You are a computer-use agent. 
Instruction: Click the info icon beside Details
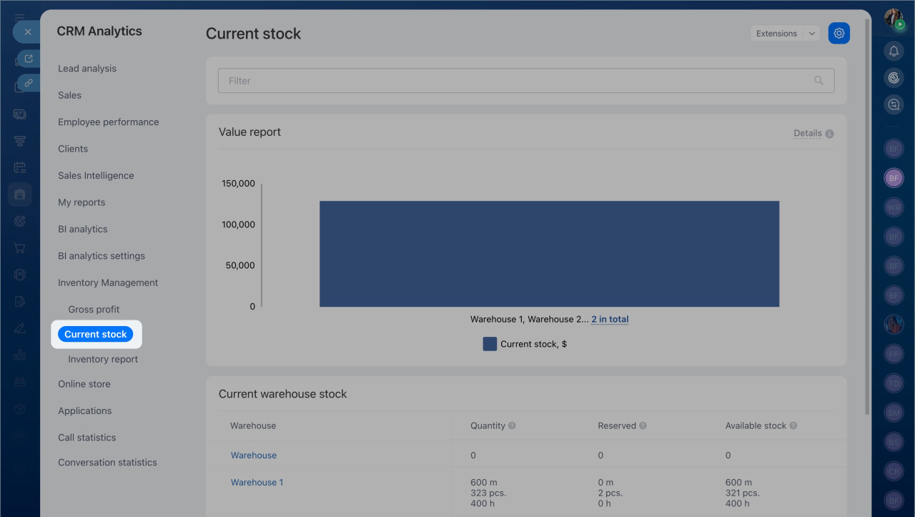coord(830,134)
